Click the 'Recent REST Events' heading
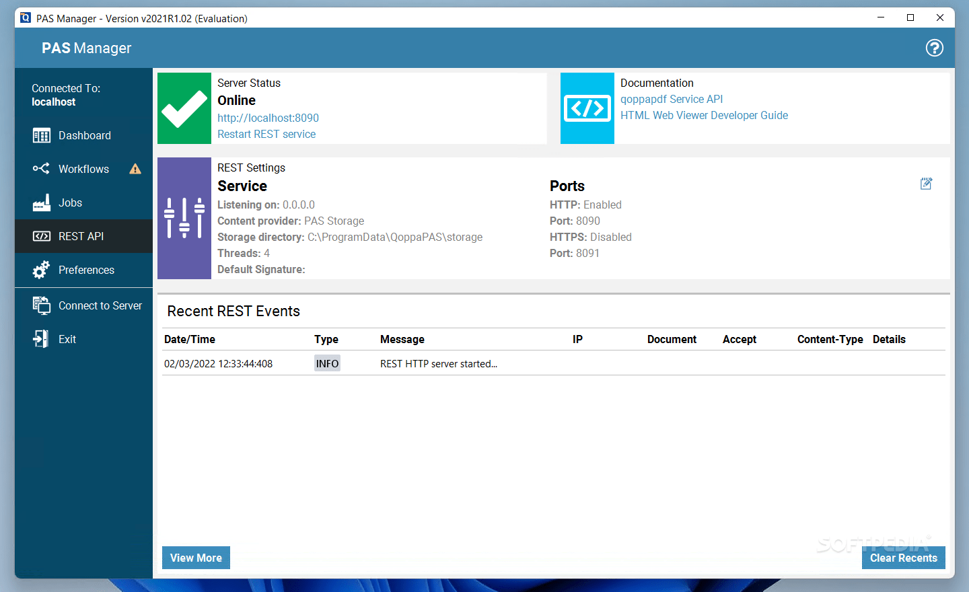The width and height of the screenshot is (969, 592). (x=234, y=311)
